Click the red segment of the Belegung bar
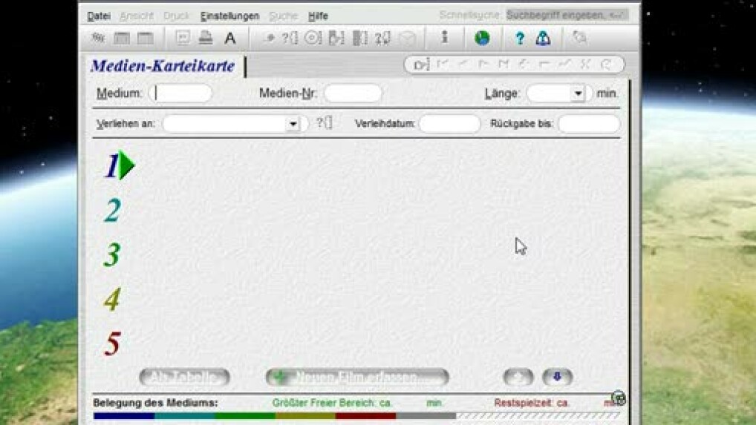Image resolution: width=756 pixels, height=425 pixels. click(365, 416)
